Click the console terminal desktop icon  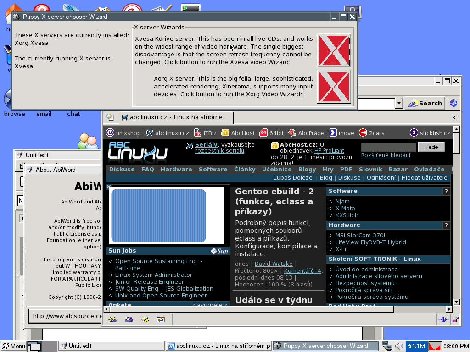[190, 7]
